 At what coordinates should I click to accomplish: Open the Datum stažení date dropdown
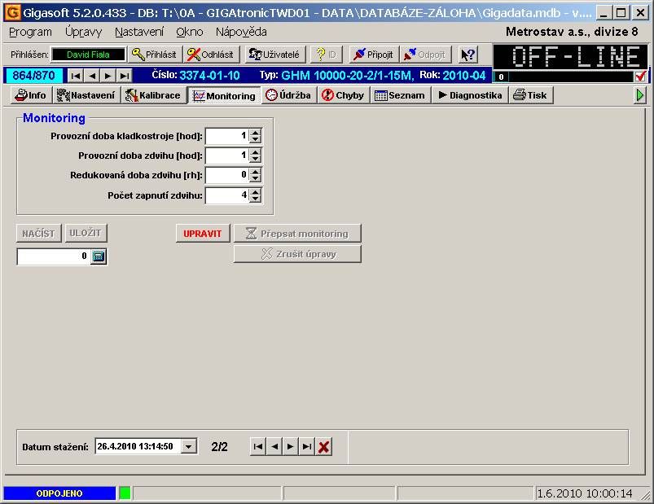tap(189, 446)
